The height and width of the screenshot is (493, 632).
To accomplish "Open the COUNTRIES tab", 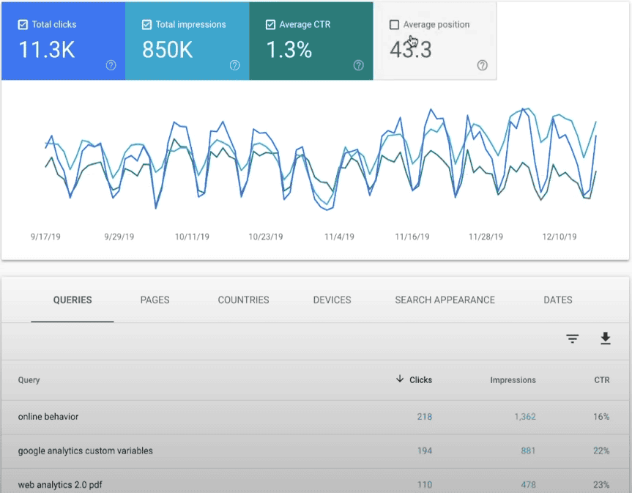I will [x=243, y=300].
